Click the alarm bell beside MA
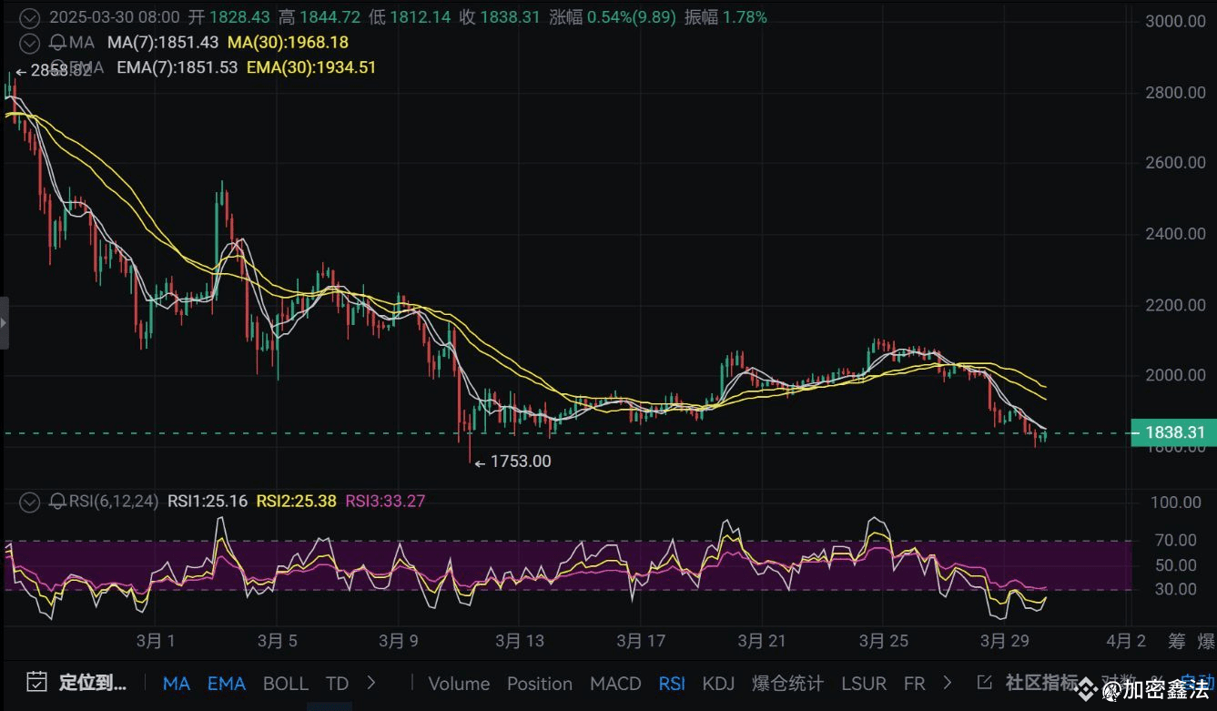Screen dimensions: 1217x711 point(56,43)
